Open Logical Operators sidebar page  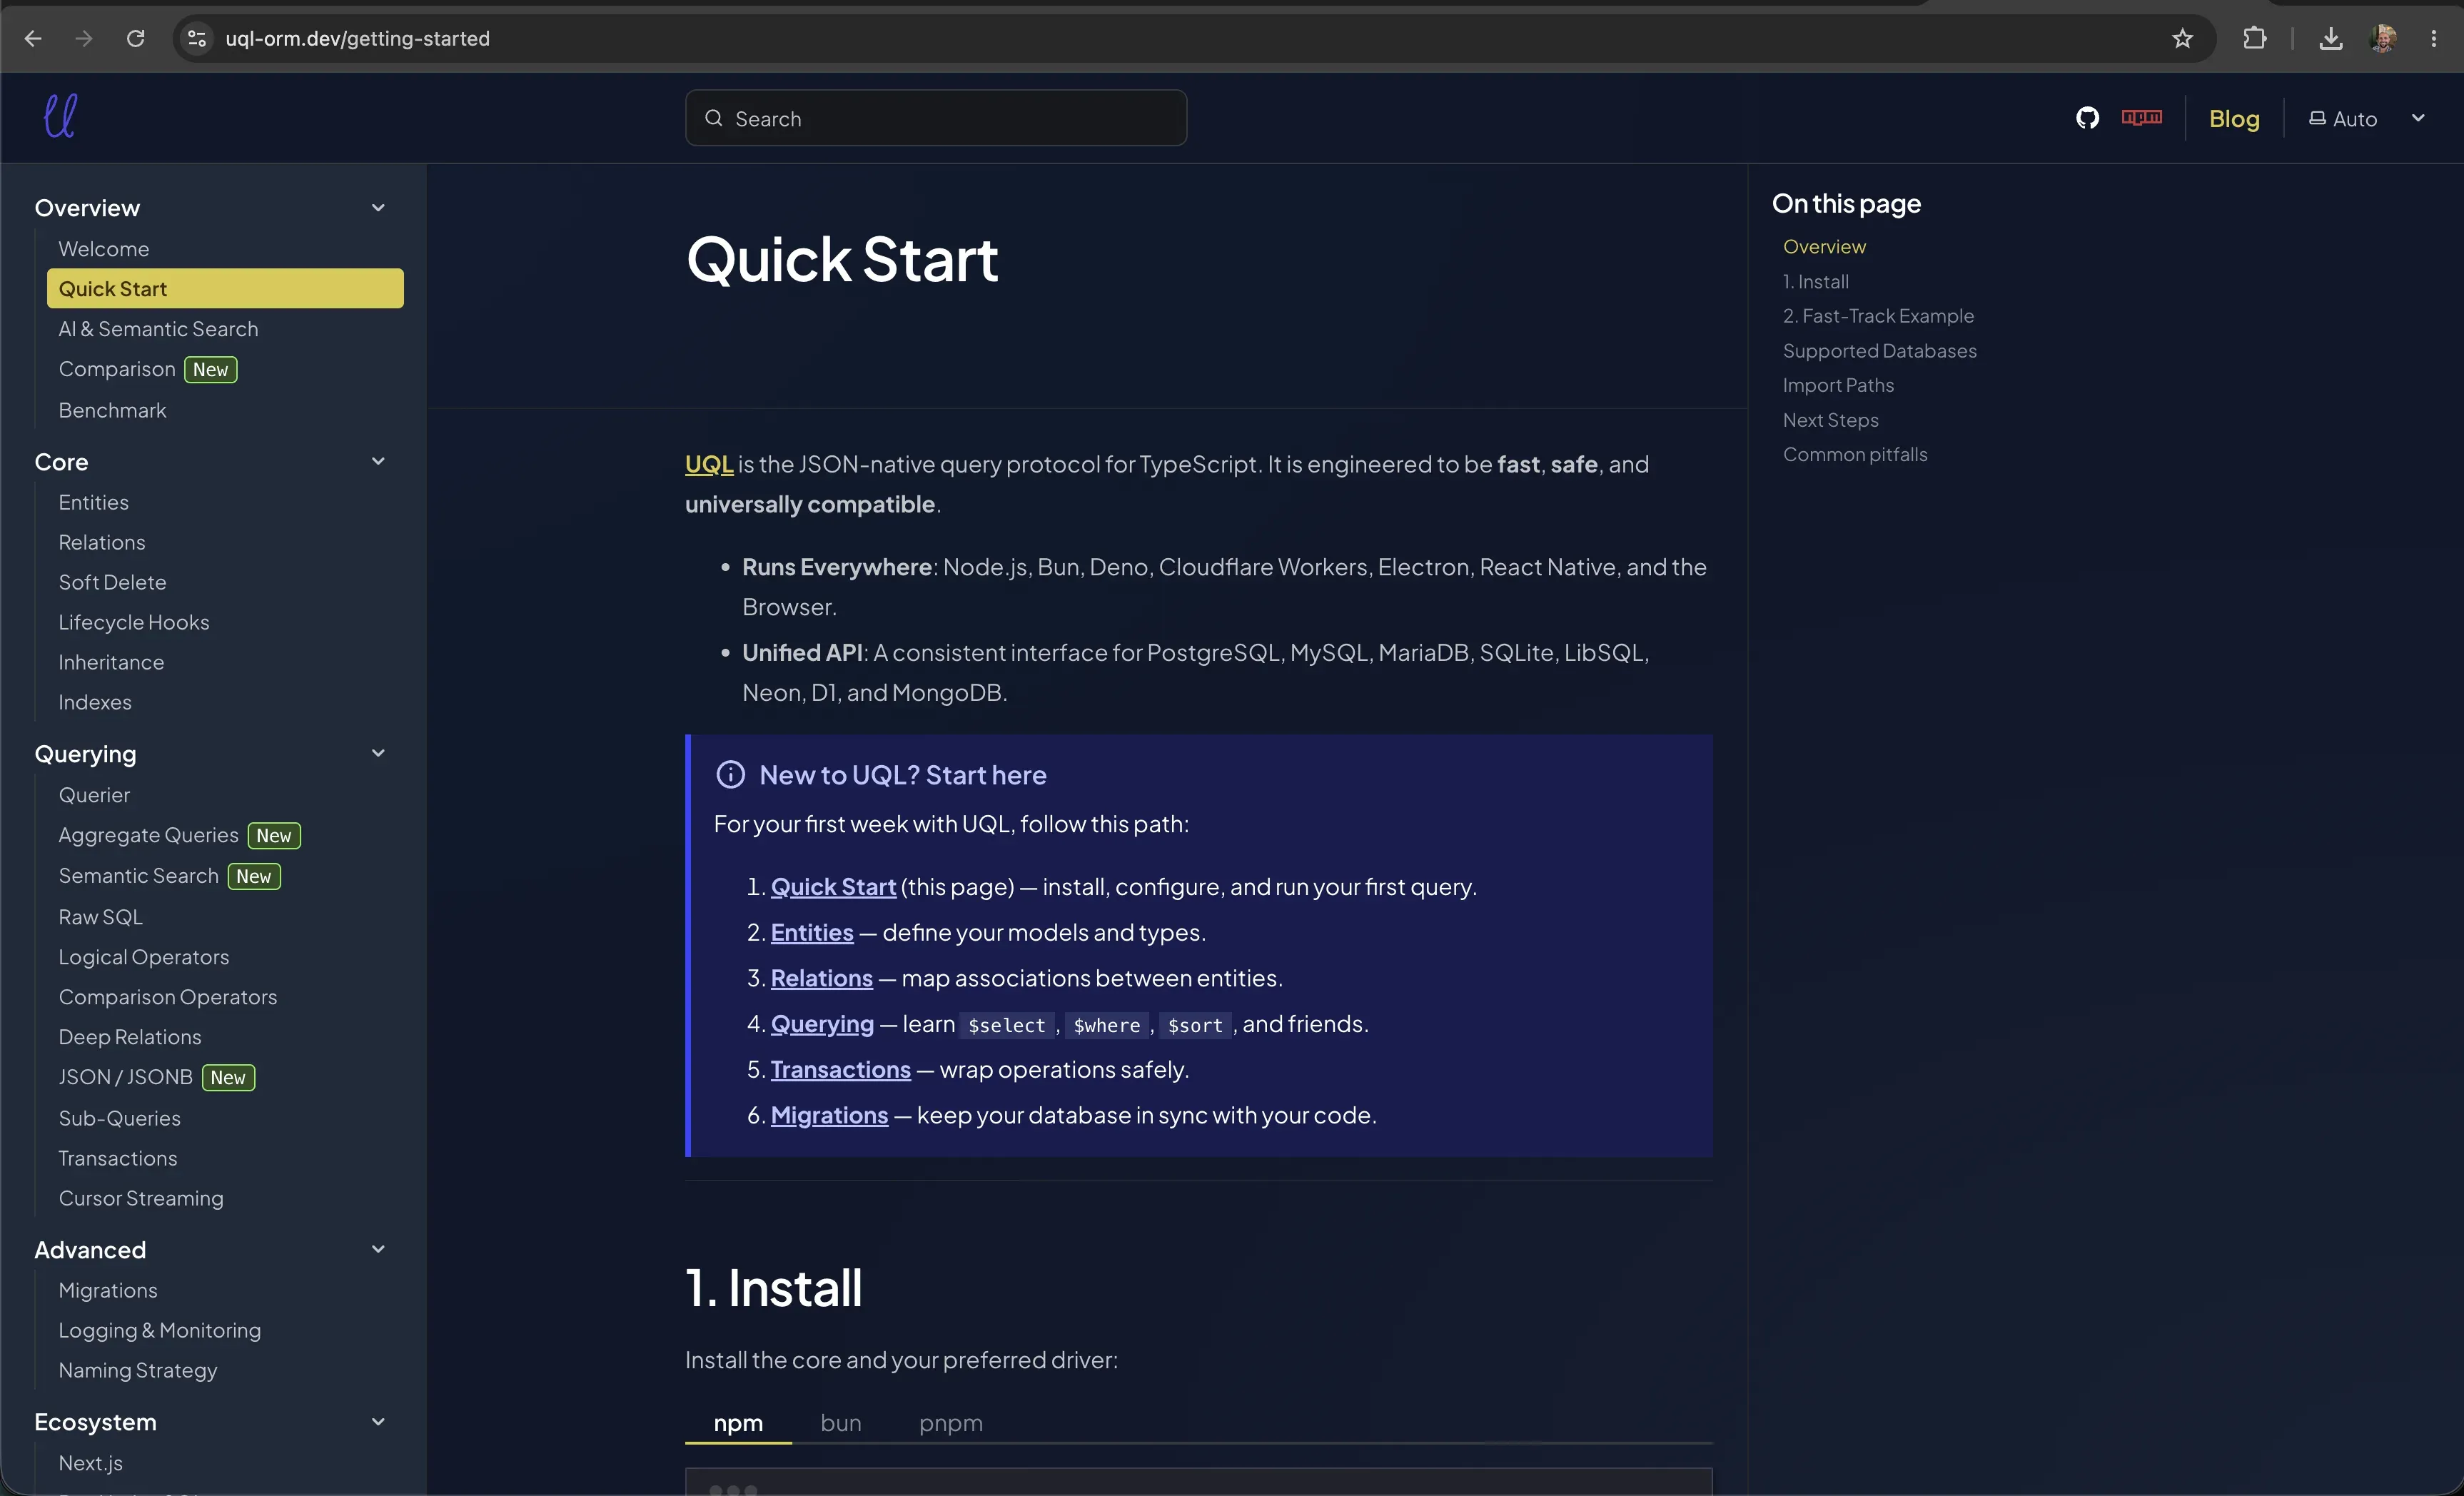[144, 957]
